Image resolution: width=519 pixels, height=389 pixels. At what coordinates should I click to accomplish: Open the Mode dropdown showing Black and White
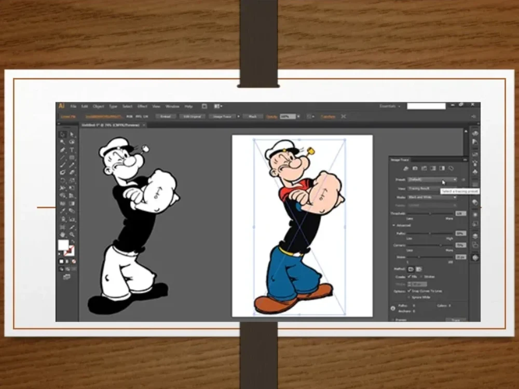(430, 198)
